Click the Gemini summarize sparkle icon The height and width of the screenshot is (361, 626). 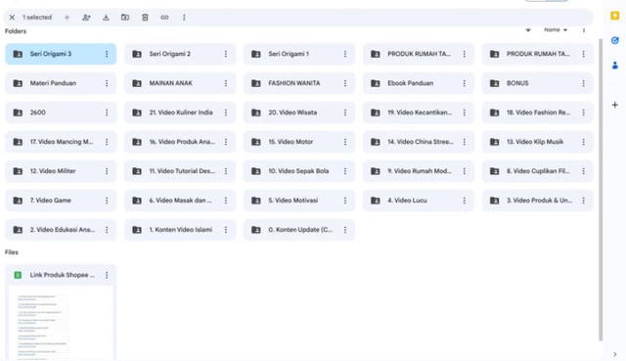(x=67, y=18)
